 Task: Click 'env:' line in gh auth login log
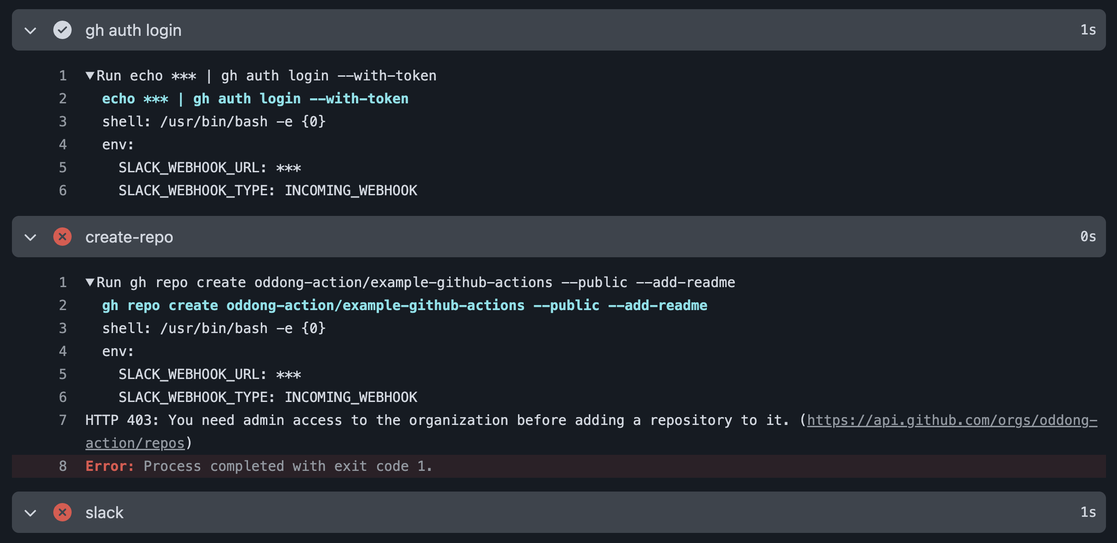pos(118,145)
